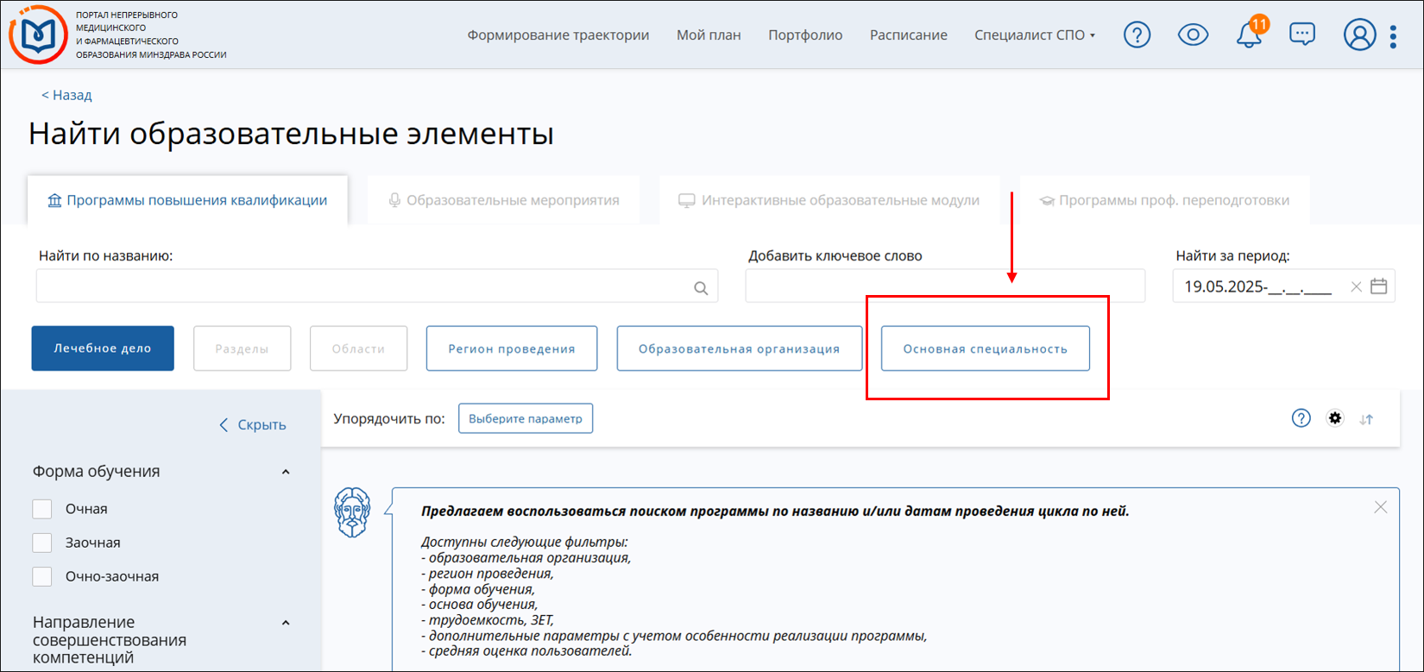The height and width of the screenshot is (672, 1424).
Task: Check the Заочная learning form option
Action: 42,543
